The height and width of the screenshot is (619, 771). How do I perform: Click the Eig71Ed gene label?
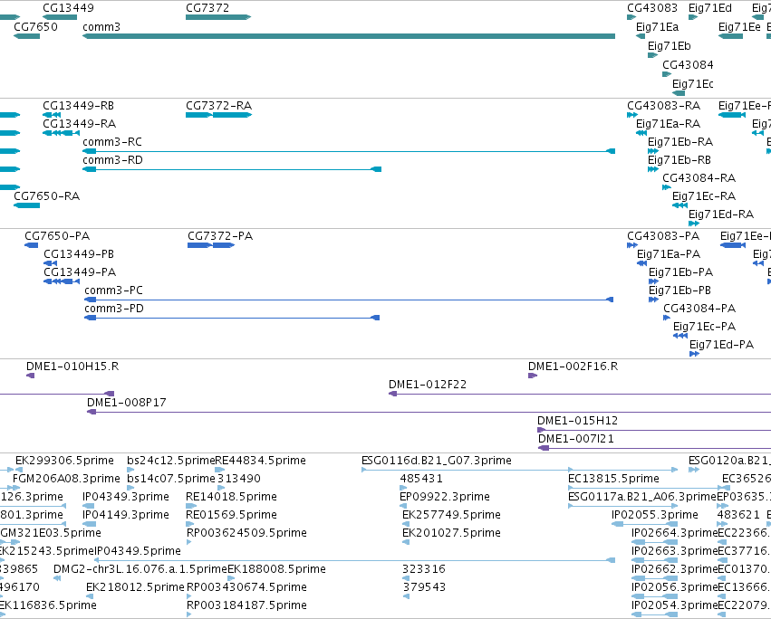710,8
